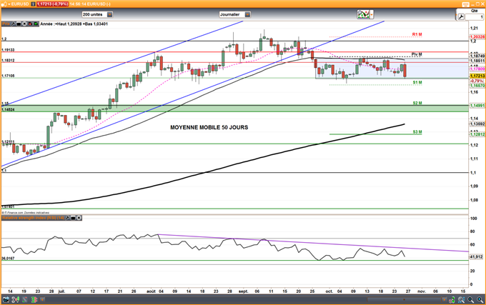The image size is (486, 305).
Task: Click the oct. date label on time axis
Action: (x=329, y=291)
